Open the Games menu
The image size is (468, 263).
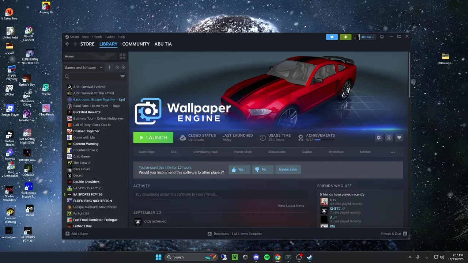(110, 37)
